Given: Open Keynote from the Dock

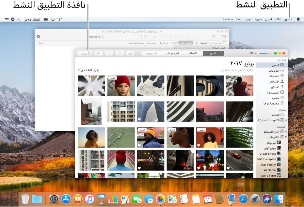Looking at the screenshot, I should pyautogui.click(x=101, y=199).
